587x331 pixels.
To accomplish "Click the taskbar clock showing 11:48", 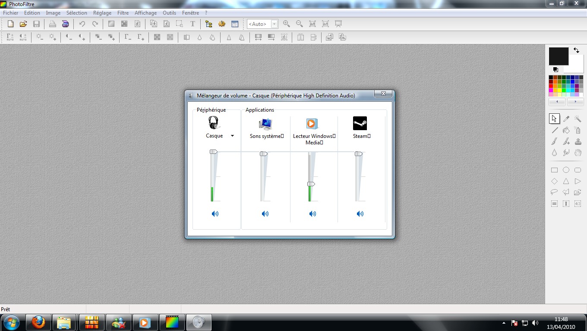I will 561,319.
